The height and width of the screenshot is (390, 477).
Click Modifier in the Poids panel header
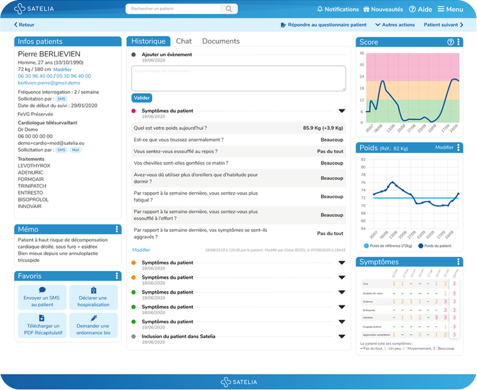pos(444,148)
